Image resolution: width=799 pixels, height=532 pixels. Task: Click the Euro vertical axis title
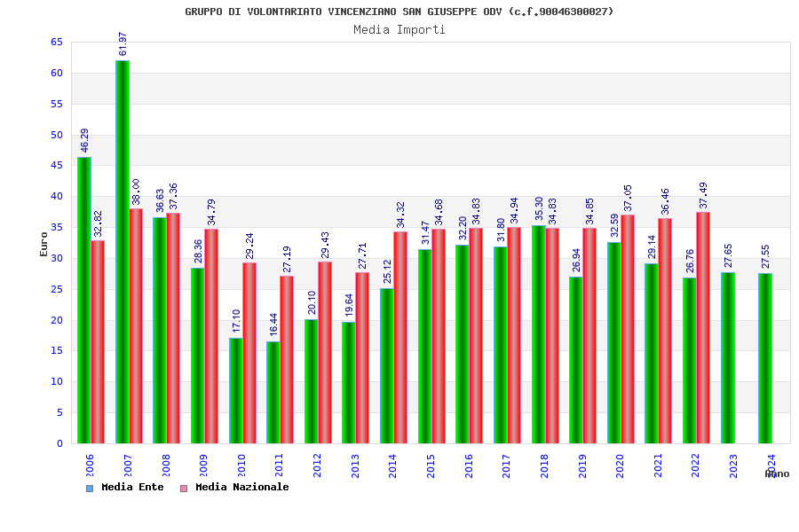(x=44, y=244)
